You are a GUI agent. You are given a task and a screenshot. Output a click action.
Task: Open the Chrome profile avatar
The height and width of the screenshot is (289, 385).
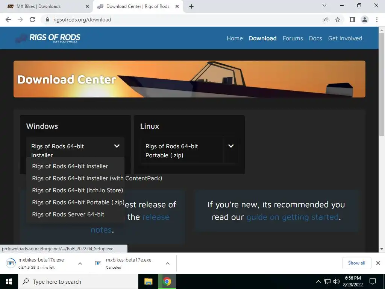365,20
